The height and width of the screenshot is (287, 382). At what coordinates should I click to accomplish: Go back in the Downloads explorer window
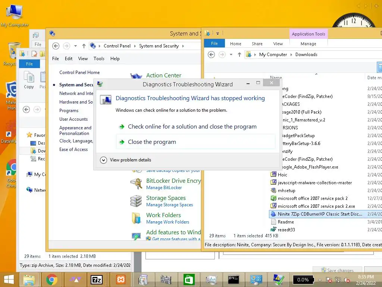211,55
